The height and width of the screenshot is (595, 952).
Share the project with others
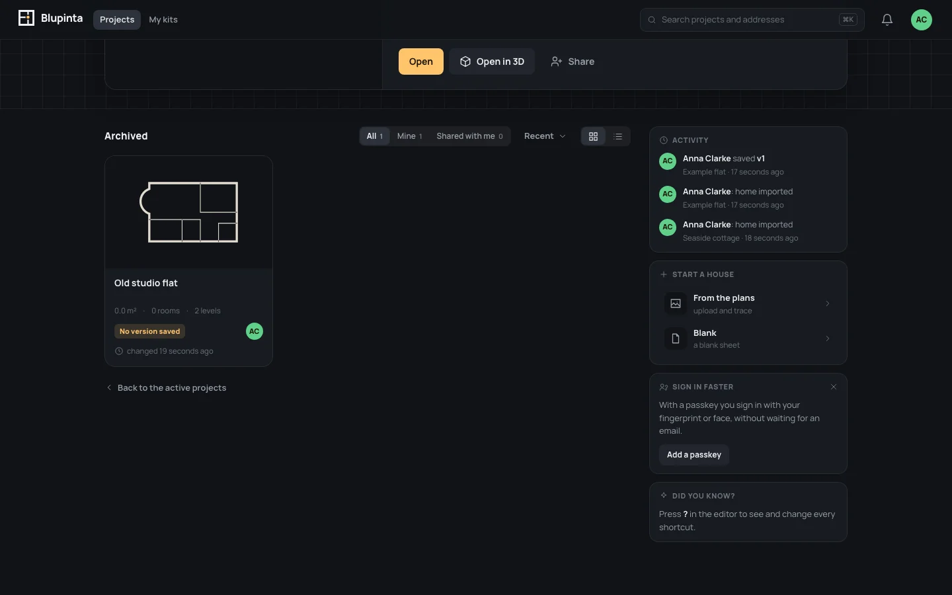pyautogui.click(x=573, y=61)
